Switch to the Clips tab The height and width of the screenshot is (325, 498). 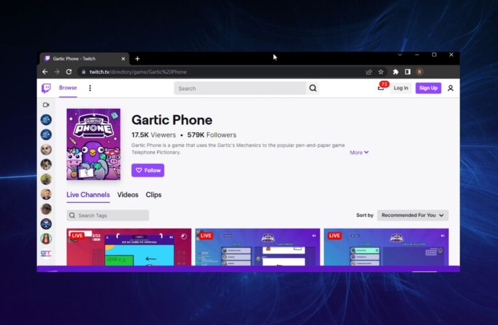tap(154, 195)
